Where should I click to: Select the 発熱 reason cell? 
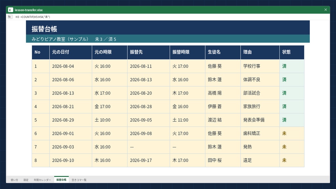point(260,147)
